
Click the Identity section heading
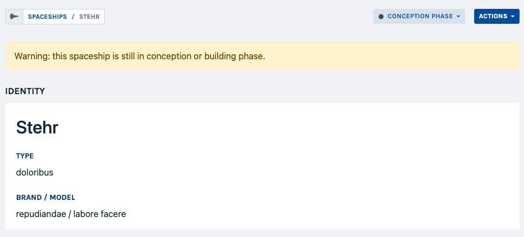(x=25, y=91)
